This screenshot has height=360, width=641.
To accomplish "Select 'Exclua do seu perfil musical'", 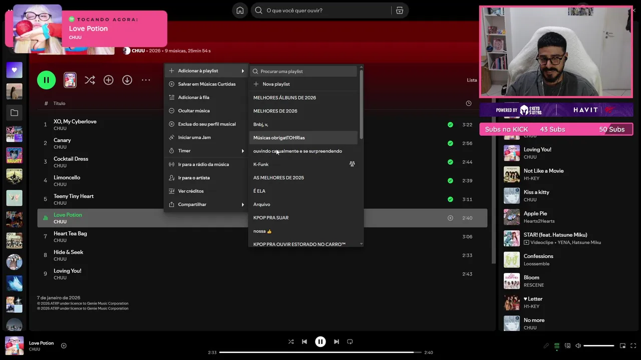I will click(x=206, y=124).
